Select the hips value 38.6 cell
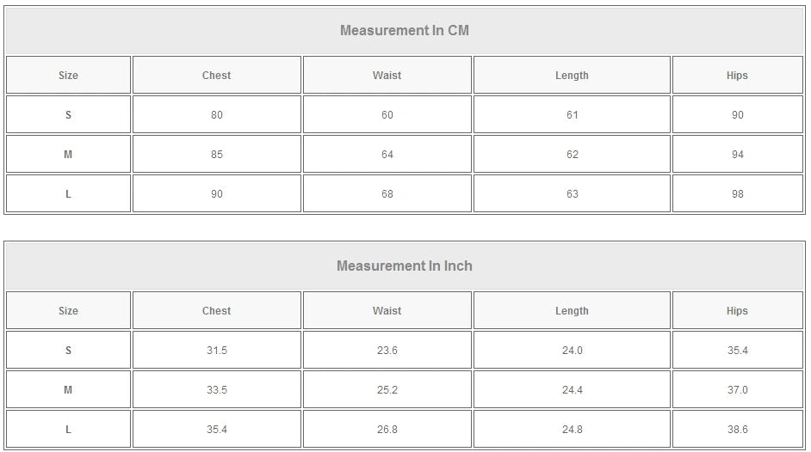 (737, 430)
